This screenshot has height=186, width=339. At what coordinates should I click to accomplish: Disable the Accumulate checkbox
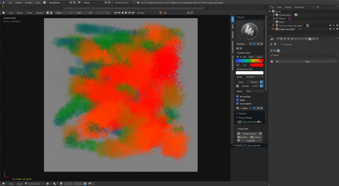[x=237, y=96]
